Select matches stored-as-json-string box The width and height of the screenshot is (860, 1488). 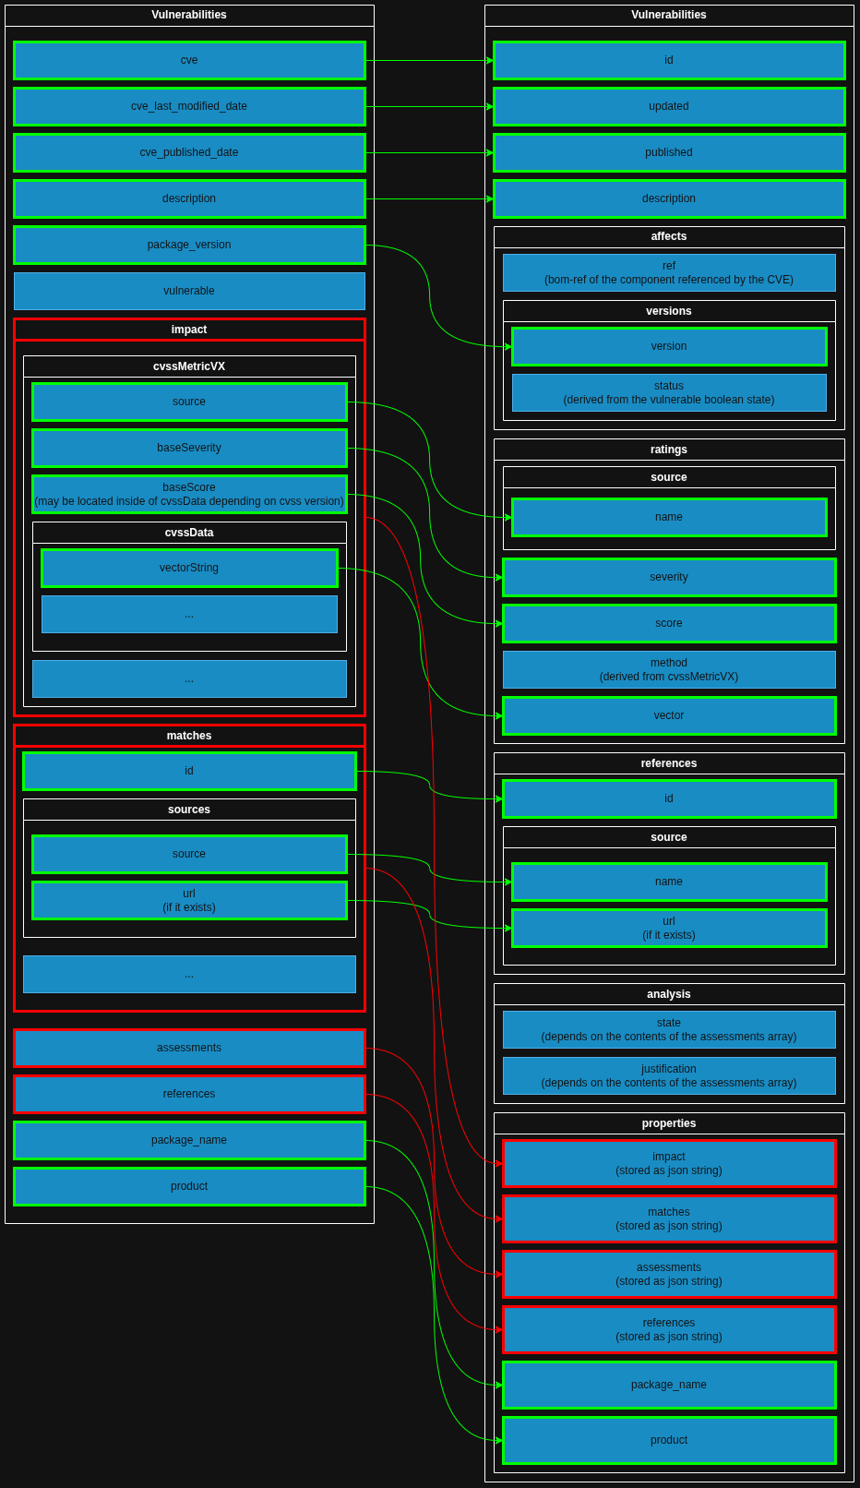669,1218
